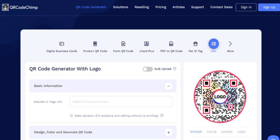
Task: Collapse the Basic Information section
Action: pyautogui.click(x=168, y=86)
